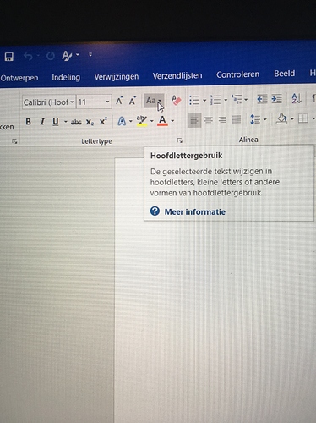The width and height of the screenshot is (316, 423).
Task: Toggle the left align paragraph button
Action: 194,120
